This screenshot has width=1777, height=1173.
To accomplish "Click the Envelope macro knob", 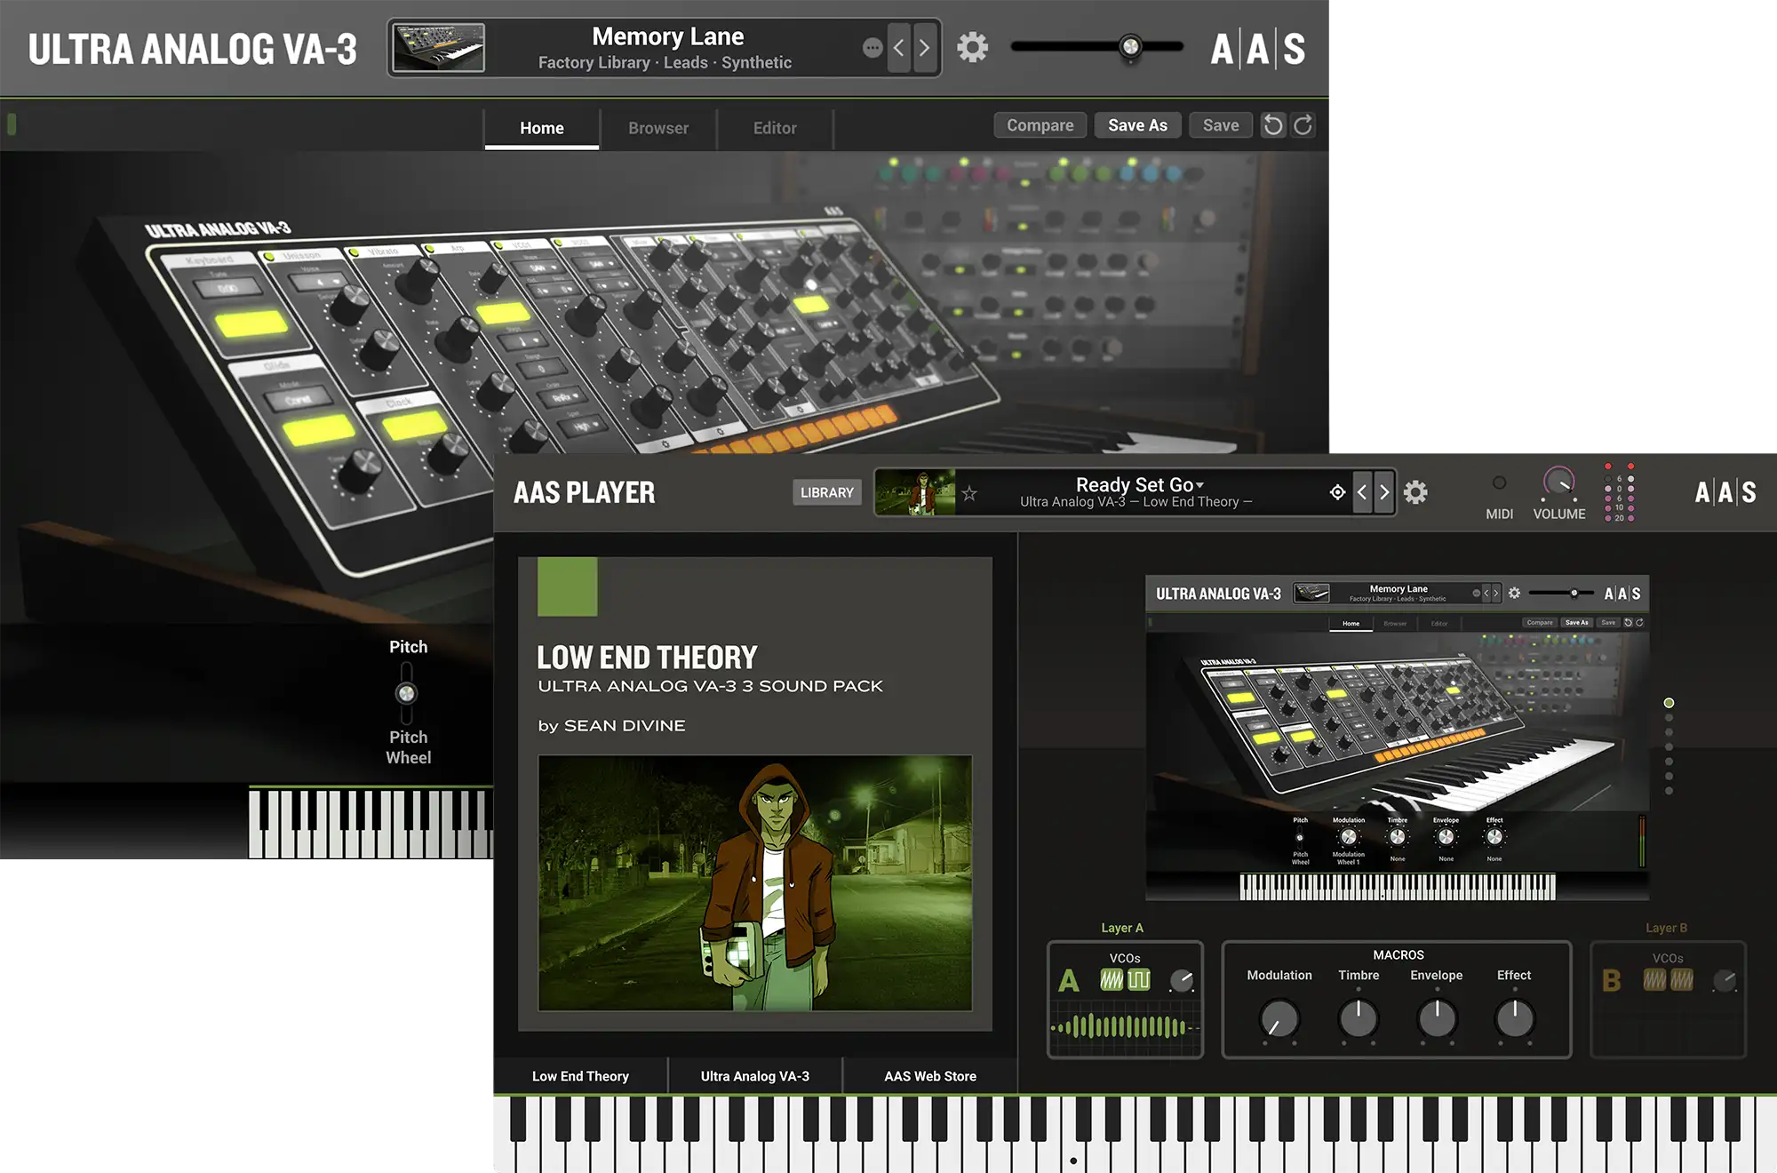I will pyautogui.click(x=1437, y=1018).
